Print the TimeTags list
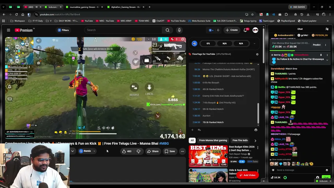The width and height of the screenshot is (334, 188). click(256, 130)
